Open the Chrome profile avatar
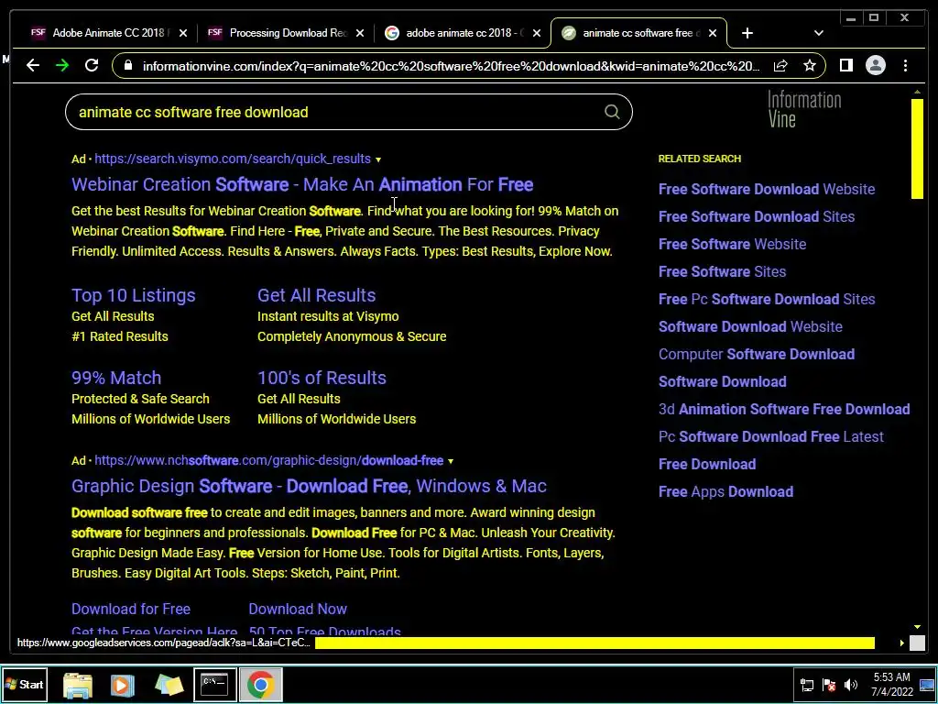 [875, 65]
